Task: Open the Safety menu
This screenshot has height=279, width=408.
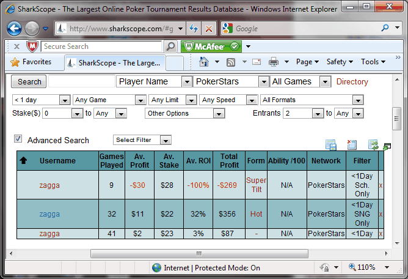Action: 340,62
